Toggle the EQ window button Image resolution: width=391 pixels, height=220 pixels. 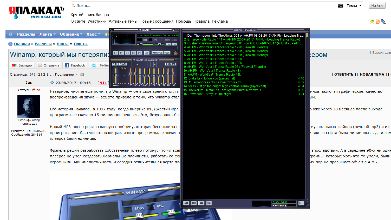pyautogui.click(x=168, y=44)
